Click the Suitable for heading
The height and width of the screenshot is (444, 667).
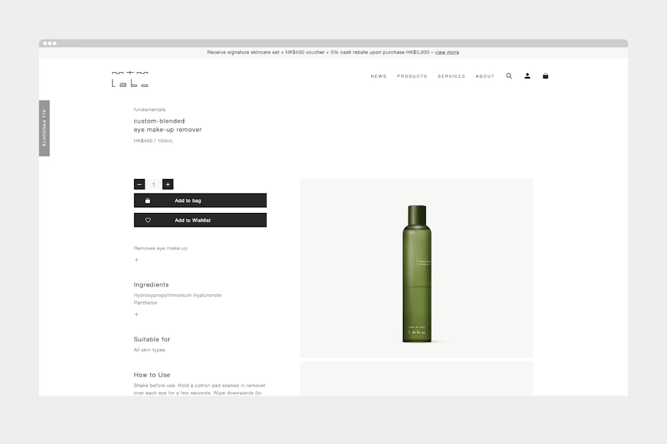[152, 339]
